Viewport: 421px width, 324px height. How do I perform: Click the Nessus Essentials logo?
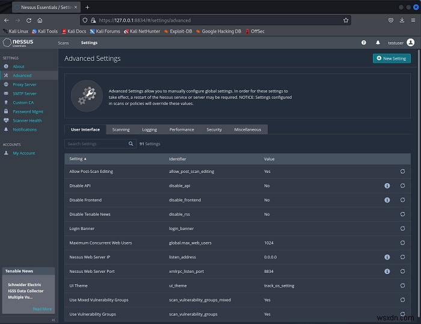[18, 43]
